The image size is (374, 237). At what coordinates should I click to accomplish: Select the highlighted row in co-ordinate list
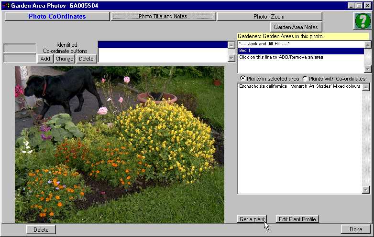[163, 45]
